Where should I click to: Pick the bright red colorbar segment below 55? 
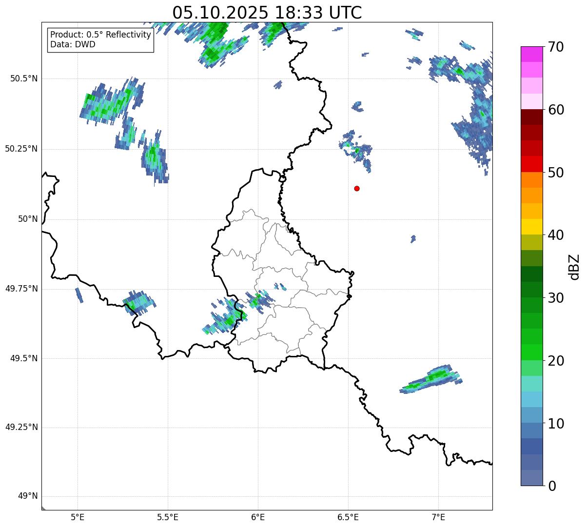click(532, 164)
